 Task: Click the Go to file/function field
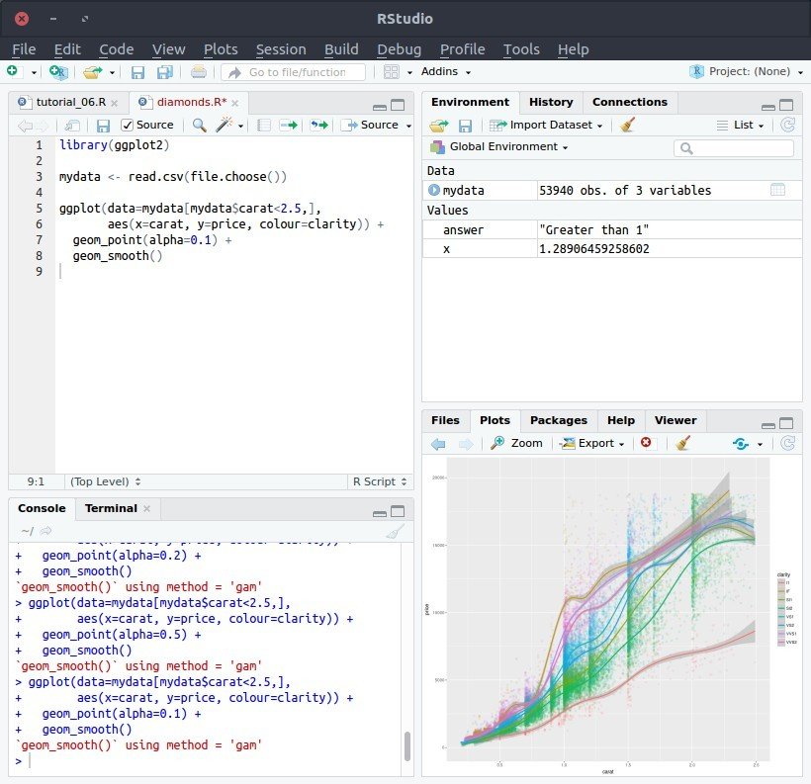[294, 72]
